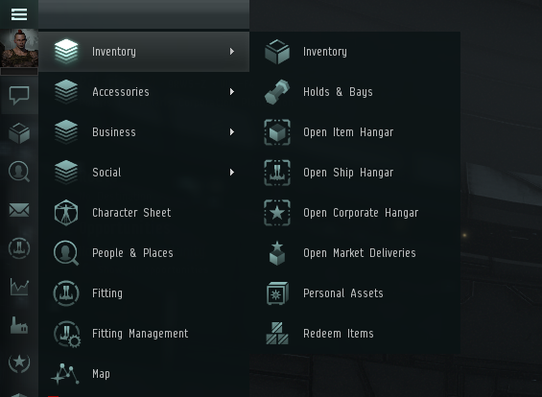The image size is (542, 397).
Task: Open Fitting Management entry
Action: pyautogui.click(x=144, y=334)
